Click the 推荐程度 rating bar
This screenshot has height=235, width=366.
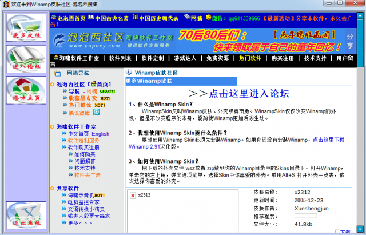pyautogui.click(x=305, y=216)
